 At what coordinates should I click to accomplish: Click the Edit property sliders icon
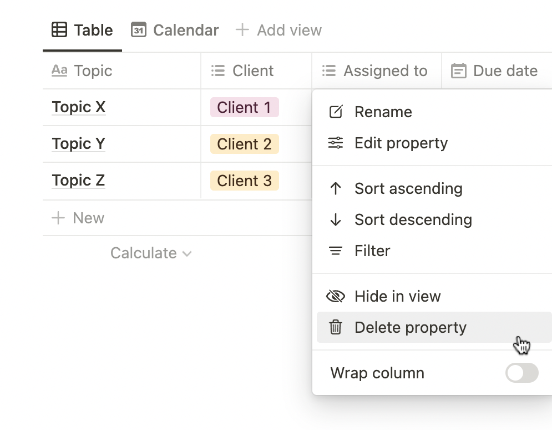pos(336,143)
